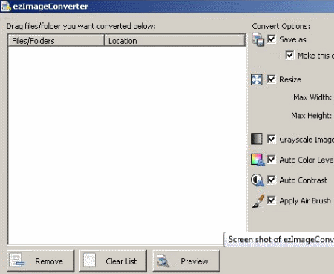This screenshot has height=274, width=334.
Task: Sort by the Files/Folders column header
Action: (56, 41)
